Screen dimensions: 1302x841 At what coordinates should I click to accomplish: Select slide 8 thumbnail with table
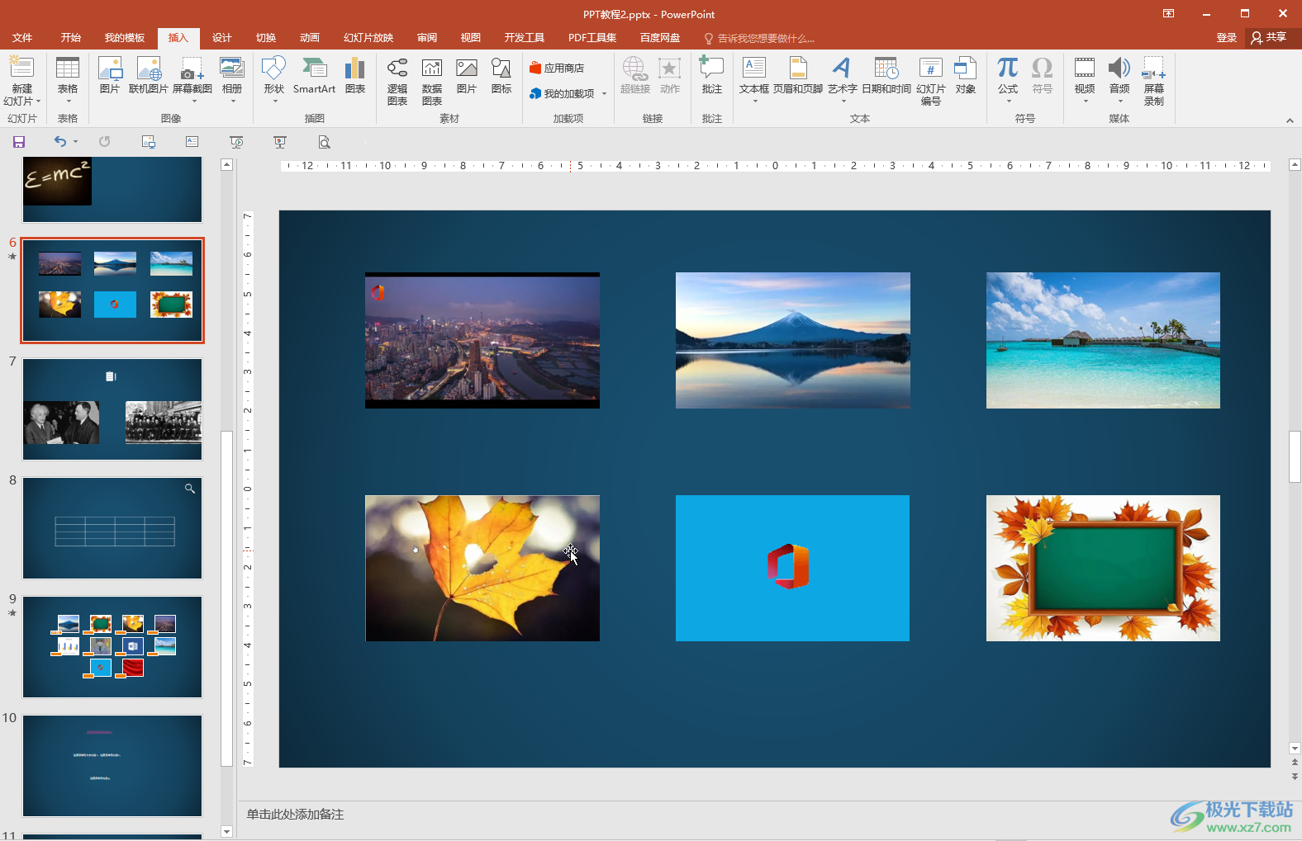point(112,528)
